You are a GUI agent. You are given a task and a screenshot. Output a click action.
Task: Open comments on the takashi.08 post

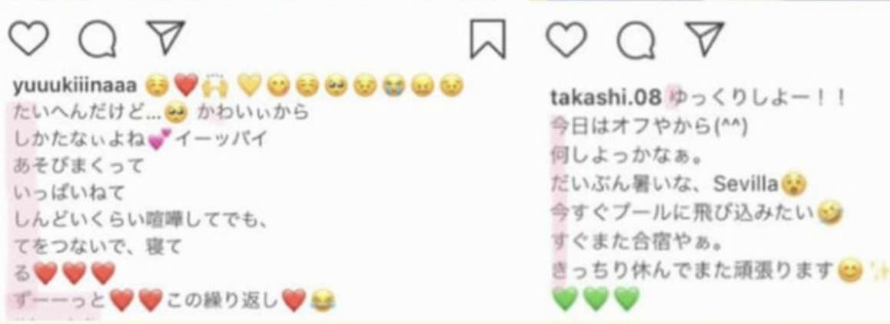click(x=636, y=41)
